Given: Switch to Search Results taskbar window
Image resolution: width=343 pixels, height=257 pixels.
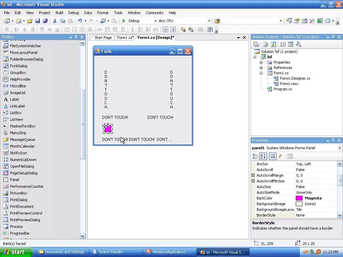Looking at the screenshot, I should (116, 252).
